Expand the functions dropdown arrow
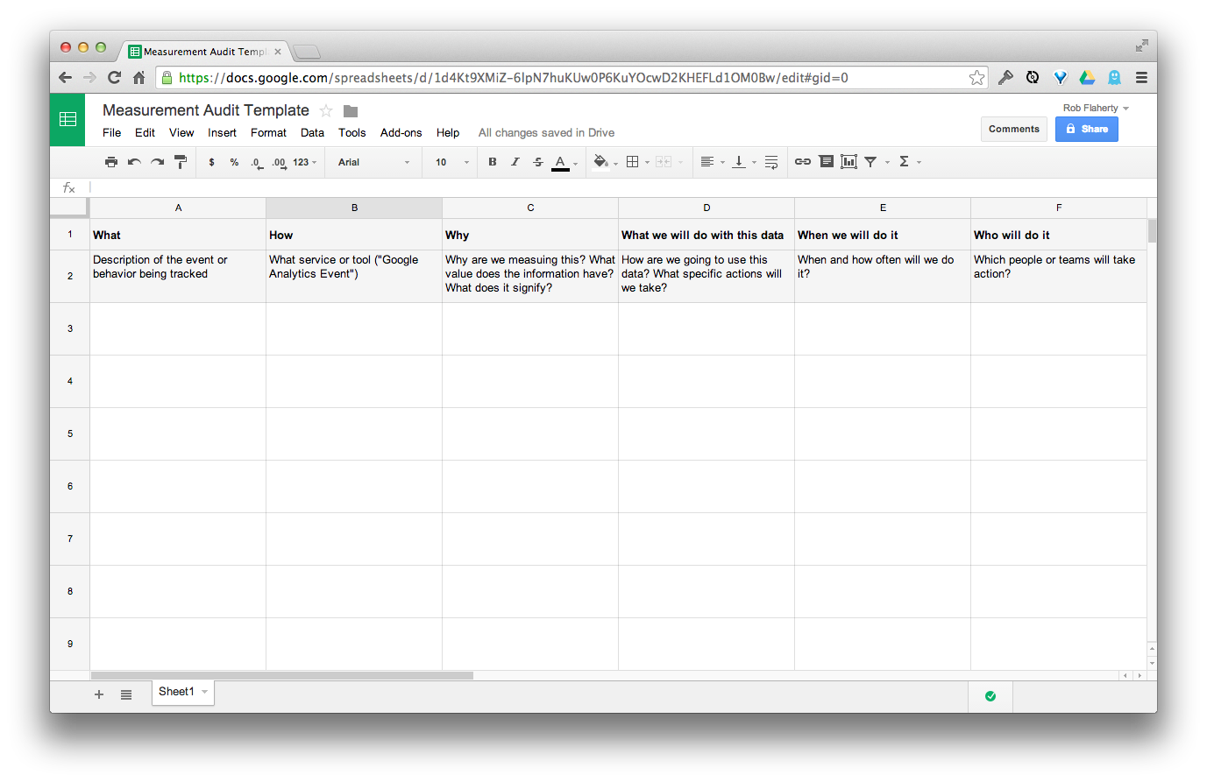This screenshot has height=782, width=1207. point(919,163)
